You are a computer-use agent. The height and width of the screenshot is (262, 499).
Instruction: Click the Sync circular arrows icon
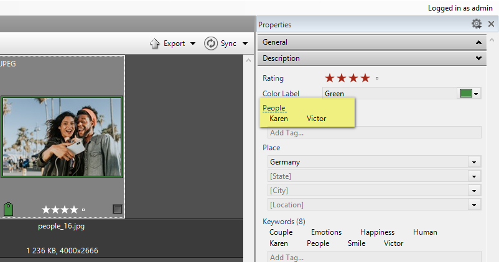(210, 43)
